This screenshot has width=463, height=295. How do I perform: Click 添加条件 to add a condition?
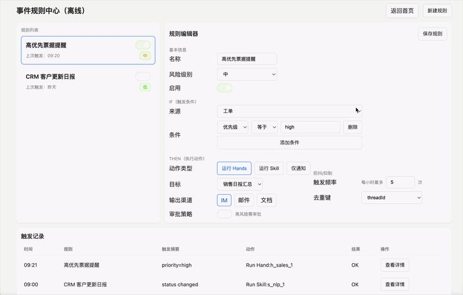coord(289,143)
